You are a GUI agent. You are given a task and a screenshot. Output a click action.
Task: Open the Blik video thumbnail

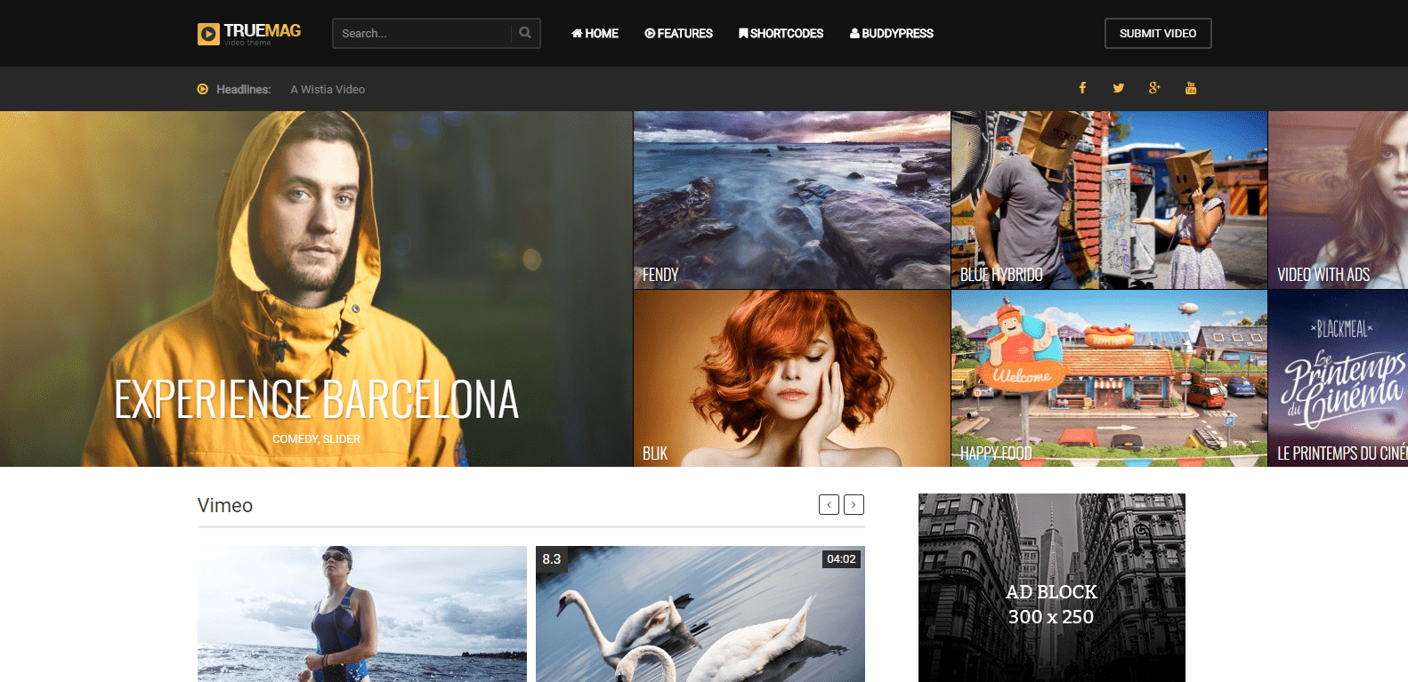[x=792, y=379]
